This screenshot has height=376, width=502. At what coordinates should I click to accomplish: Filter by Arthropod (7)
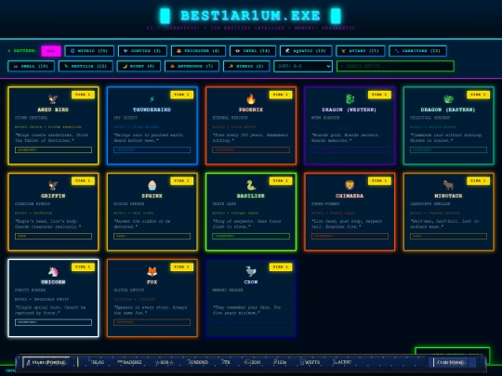coord(192,66)
